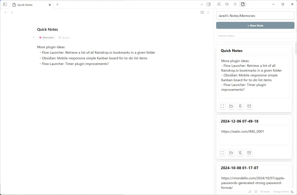Image resolution: width=297 pixels, height=195 pixels.
Task: Click the Quick Notes card text area
Action: tap(254, 77)
